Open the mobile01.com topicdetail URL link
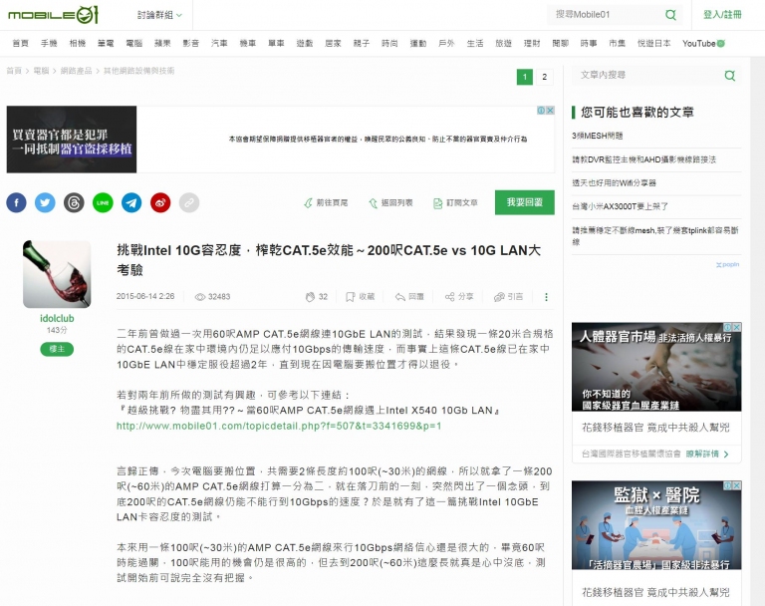Image resolution: width=765 pixels, height=606 pixels. (279, 426)
